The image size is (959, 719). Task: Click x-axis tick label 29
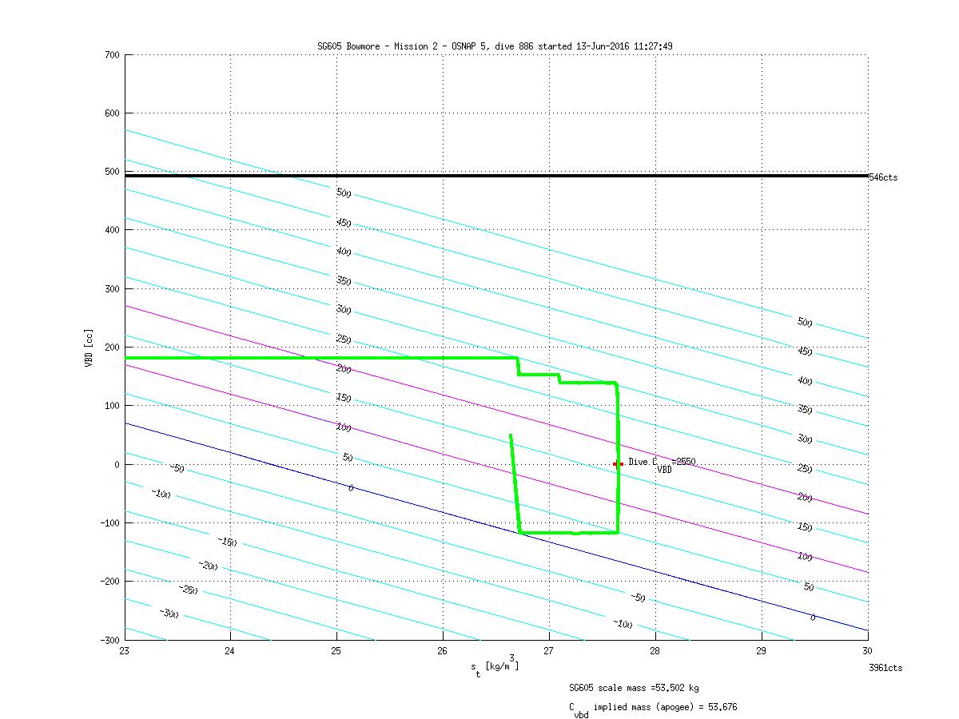(x=762, y=651)
